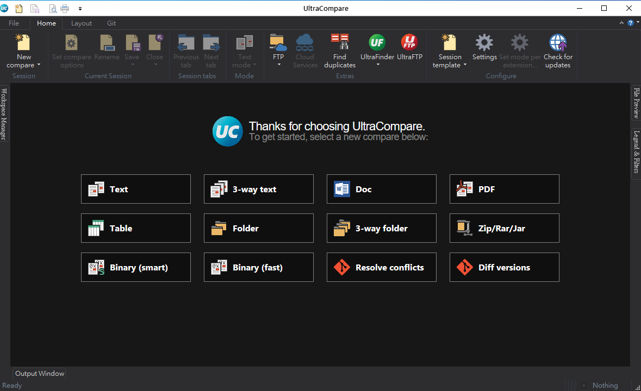Click the Find duplicates icon

tap(340, 42)
